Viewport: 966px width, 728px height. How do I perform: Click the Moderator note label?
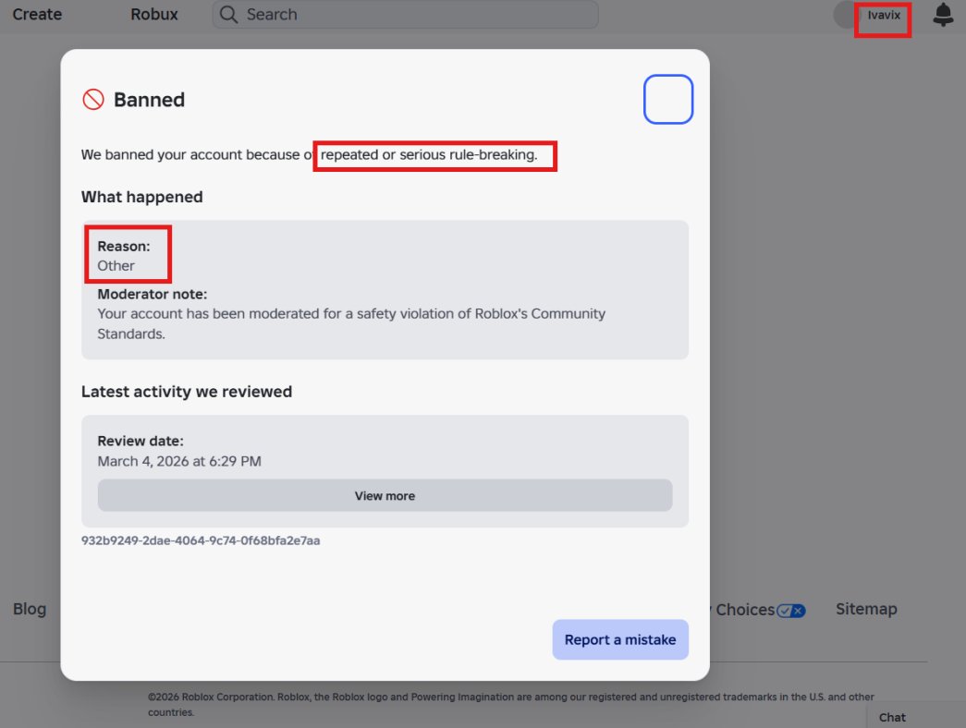point(153,295)
